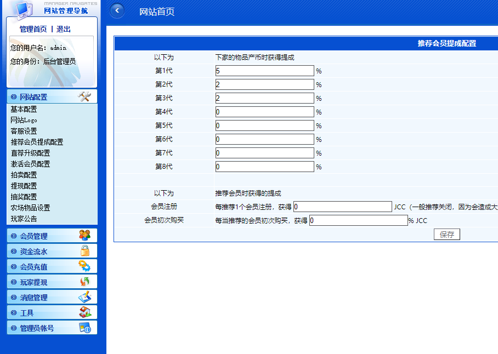Viewport: 498px width, 354px height.
Task: Click the tools icon beside 网站配置
Action: 84,96
